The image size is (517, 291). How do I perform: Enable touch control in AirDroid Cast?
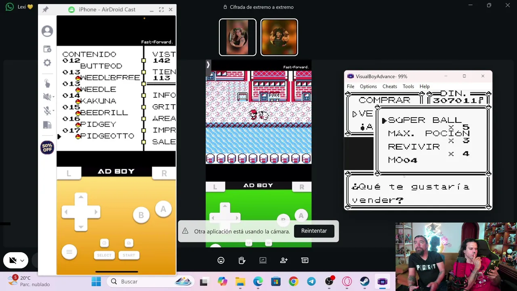tap(47, 83)
